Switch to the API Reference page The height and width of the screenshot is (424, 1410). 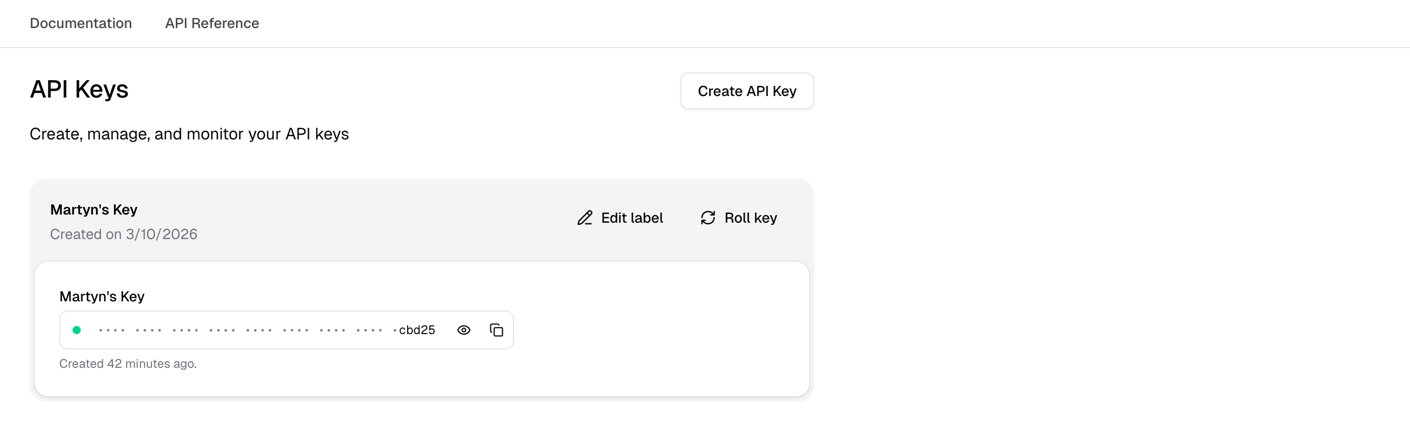[x=212, y=23]
